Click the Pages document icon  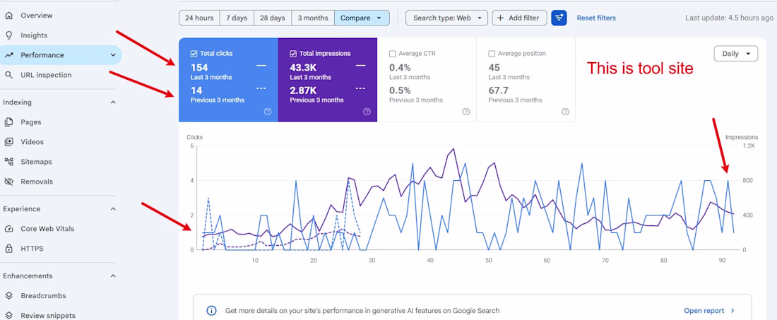(8, 122)
